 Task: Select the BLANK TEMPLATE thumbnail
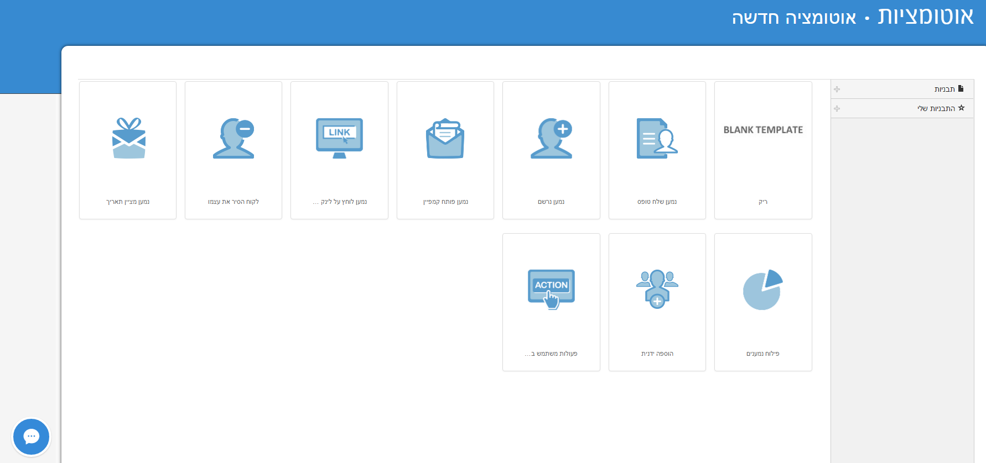pos(763,130)
